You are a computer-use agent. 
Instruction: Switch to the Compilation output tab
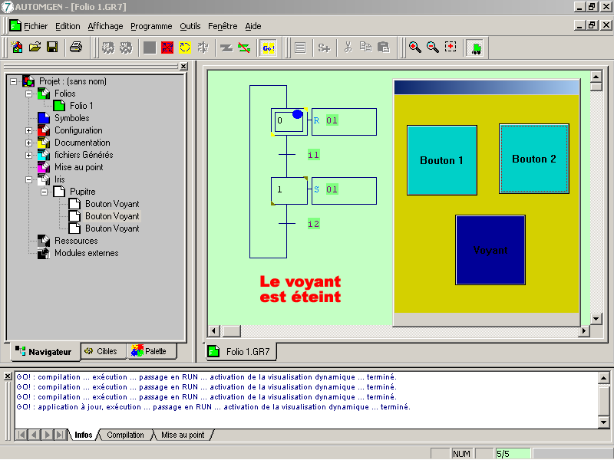pyautogui.click(x=125, y=435)
